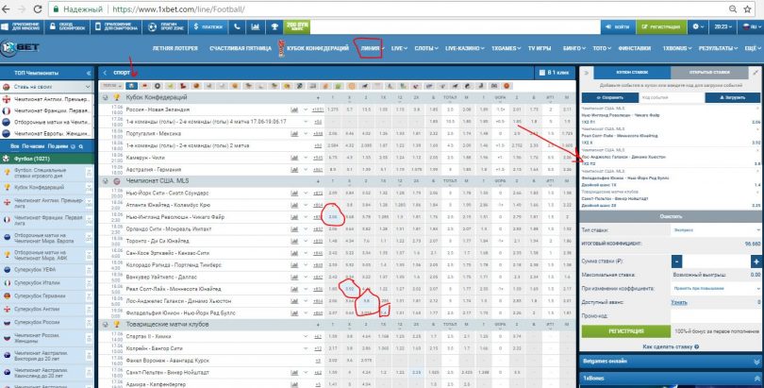
Task: Click the Загрузить coupon button
Action: click(732, 97)
